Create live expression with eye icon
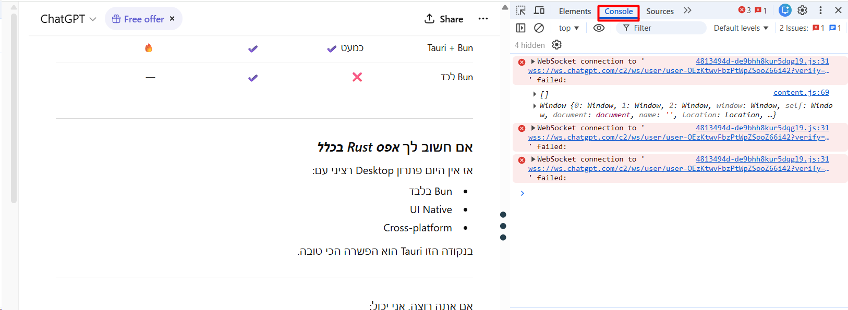The height and width of the screenshot is (310, 848). (599, 28)
